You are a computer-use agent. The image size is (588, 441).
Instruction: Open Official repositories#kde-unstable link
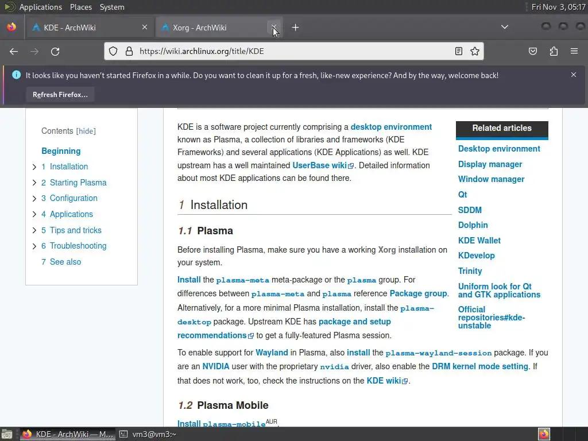492,317
